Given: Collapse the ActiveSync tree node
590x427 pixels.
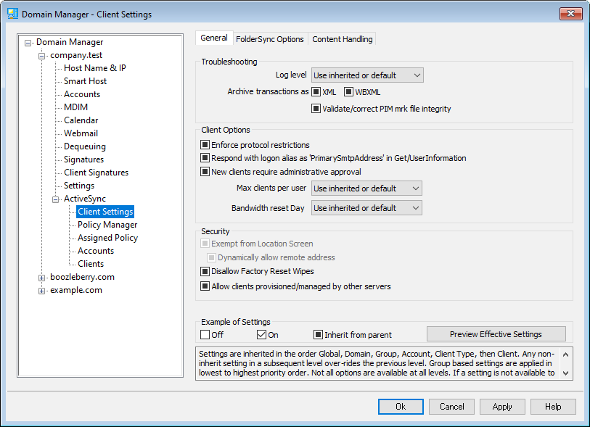Looking at the screenshot, I should pyautogui.click(x=56, y=199).
